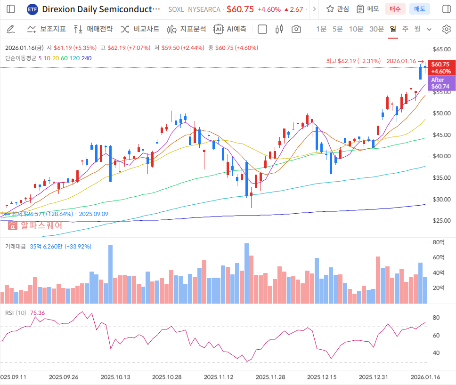
Task: Switch to 30분 timeframe tab
Action: click(x=376, y=29)
